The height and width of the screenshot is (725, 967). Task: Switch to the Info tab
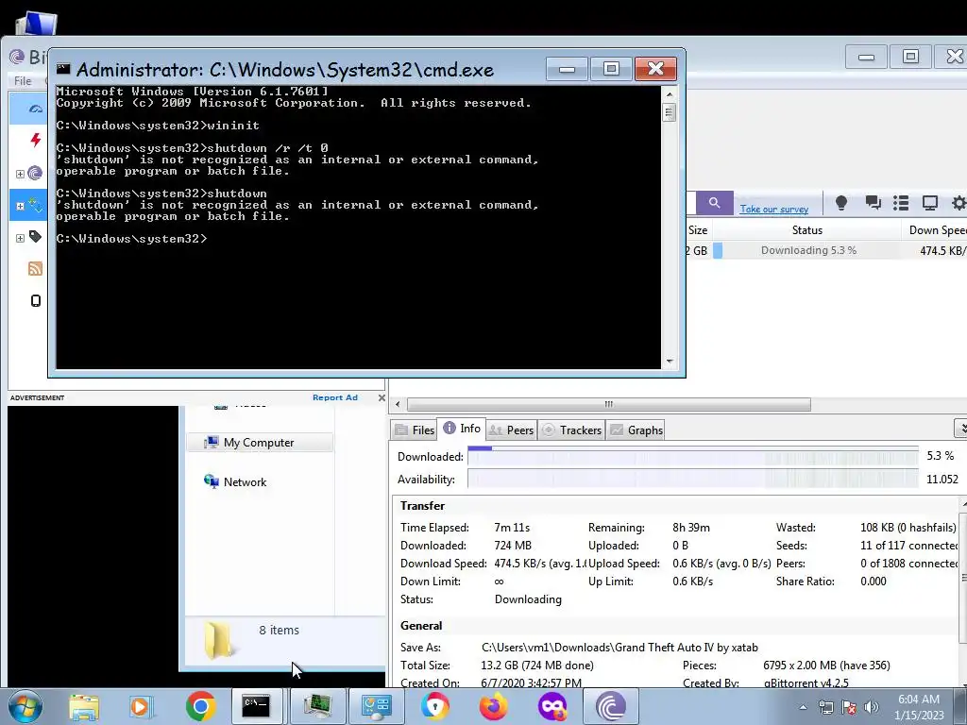(462, 429)
